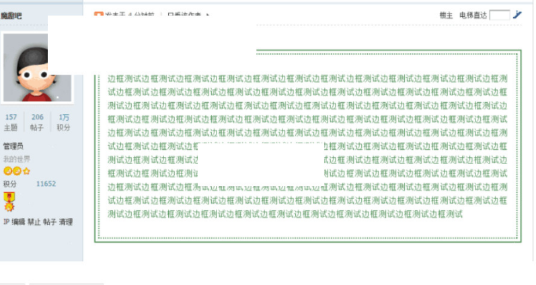Image resolution: width=536 pixels, height=285 pixels.
Task: Click the elevator jump arrow icon
Action: 517,15
